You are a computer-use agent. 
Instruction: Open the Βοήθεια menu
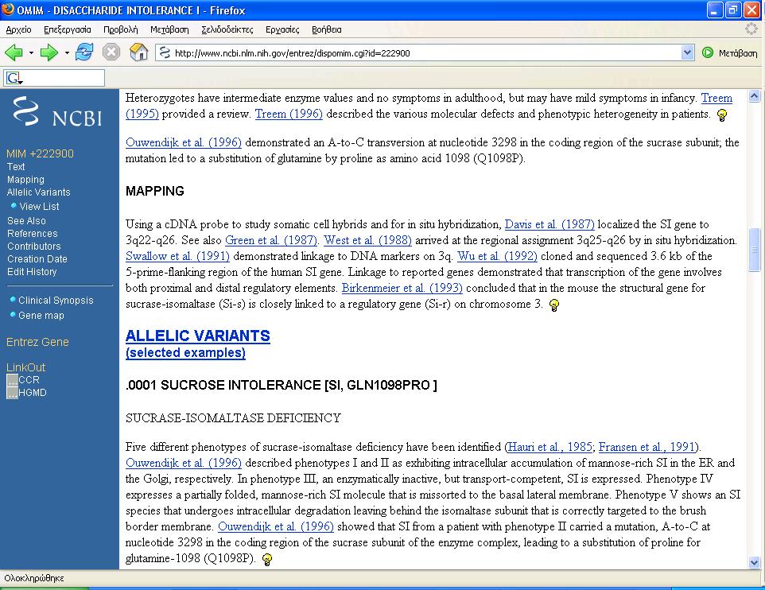[x=326, y=29]
